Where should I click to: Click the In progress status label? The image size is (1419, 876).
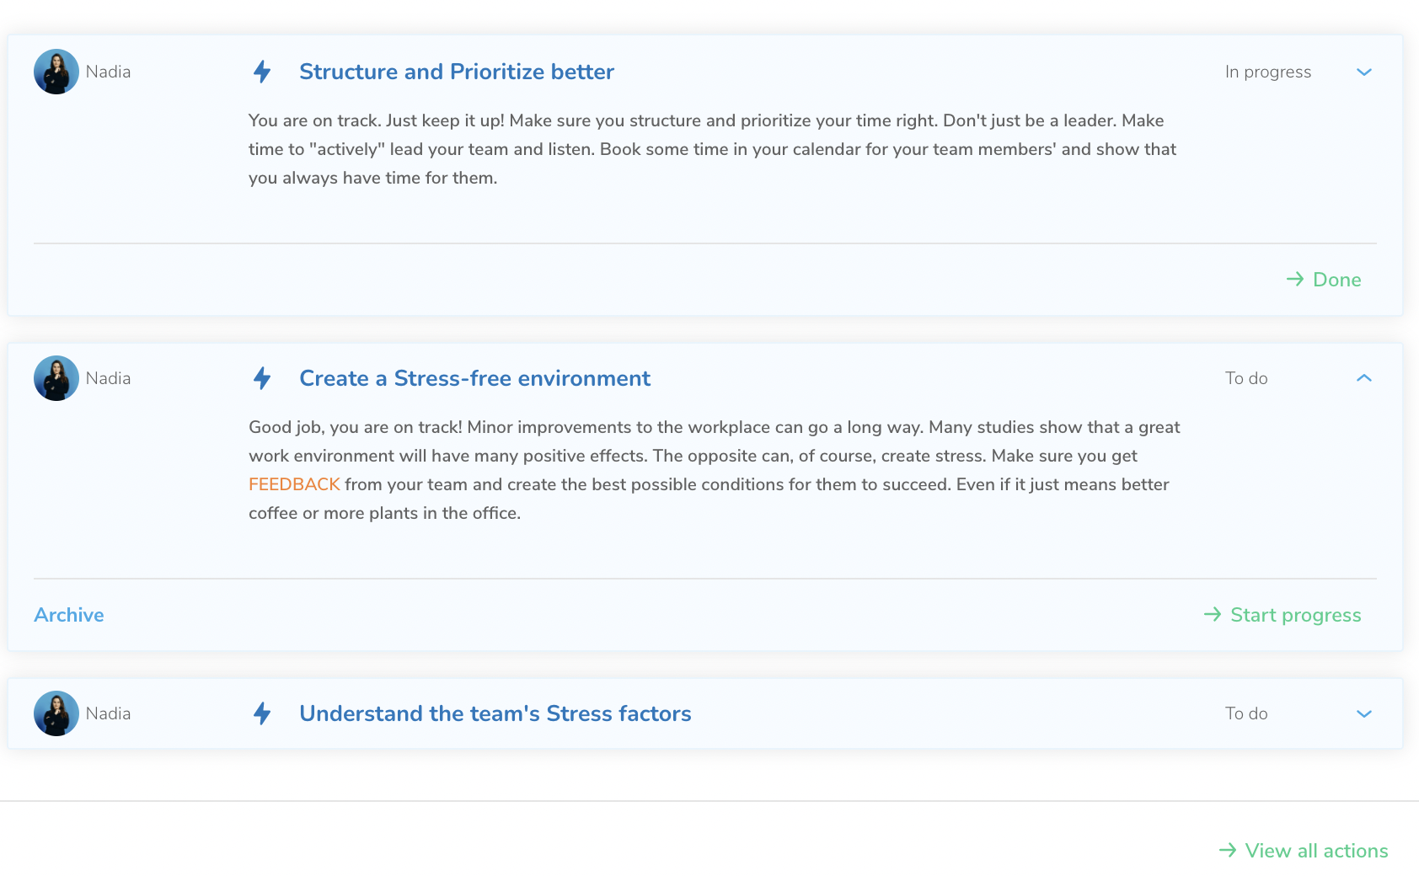[1268, 72]
